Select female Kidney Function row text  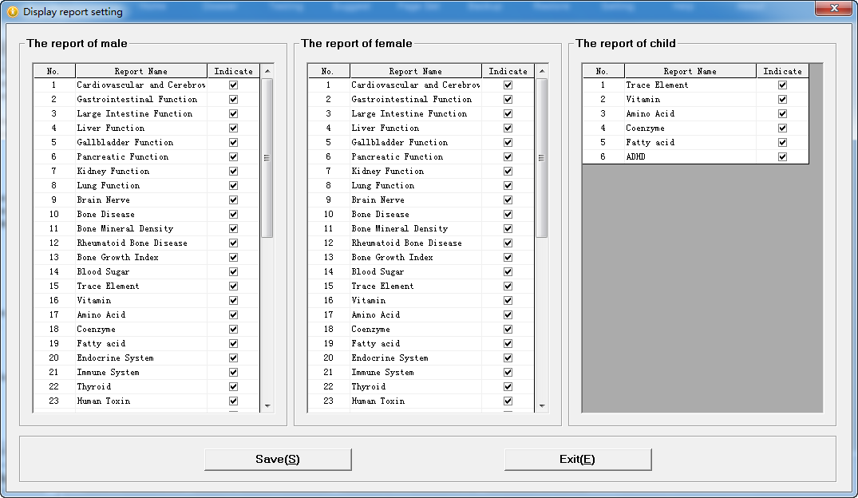(x=387, y=172)
